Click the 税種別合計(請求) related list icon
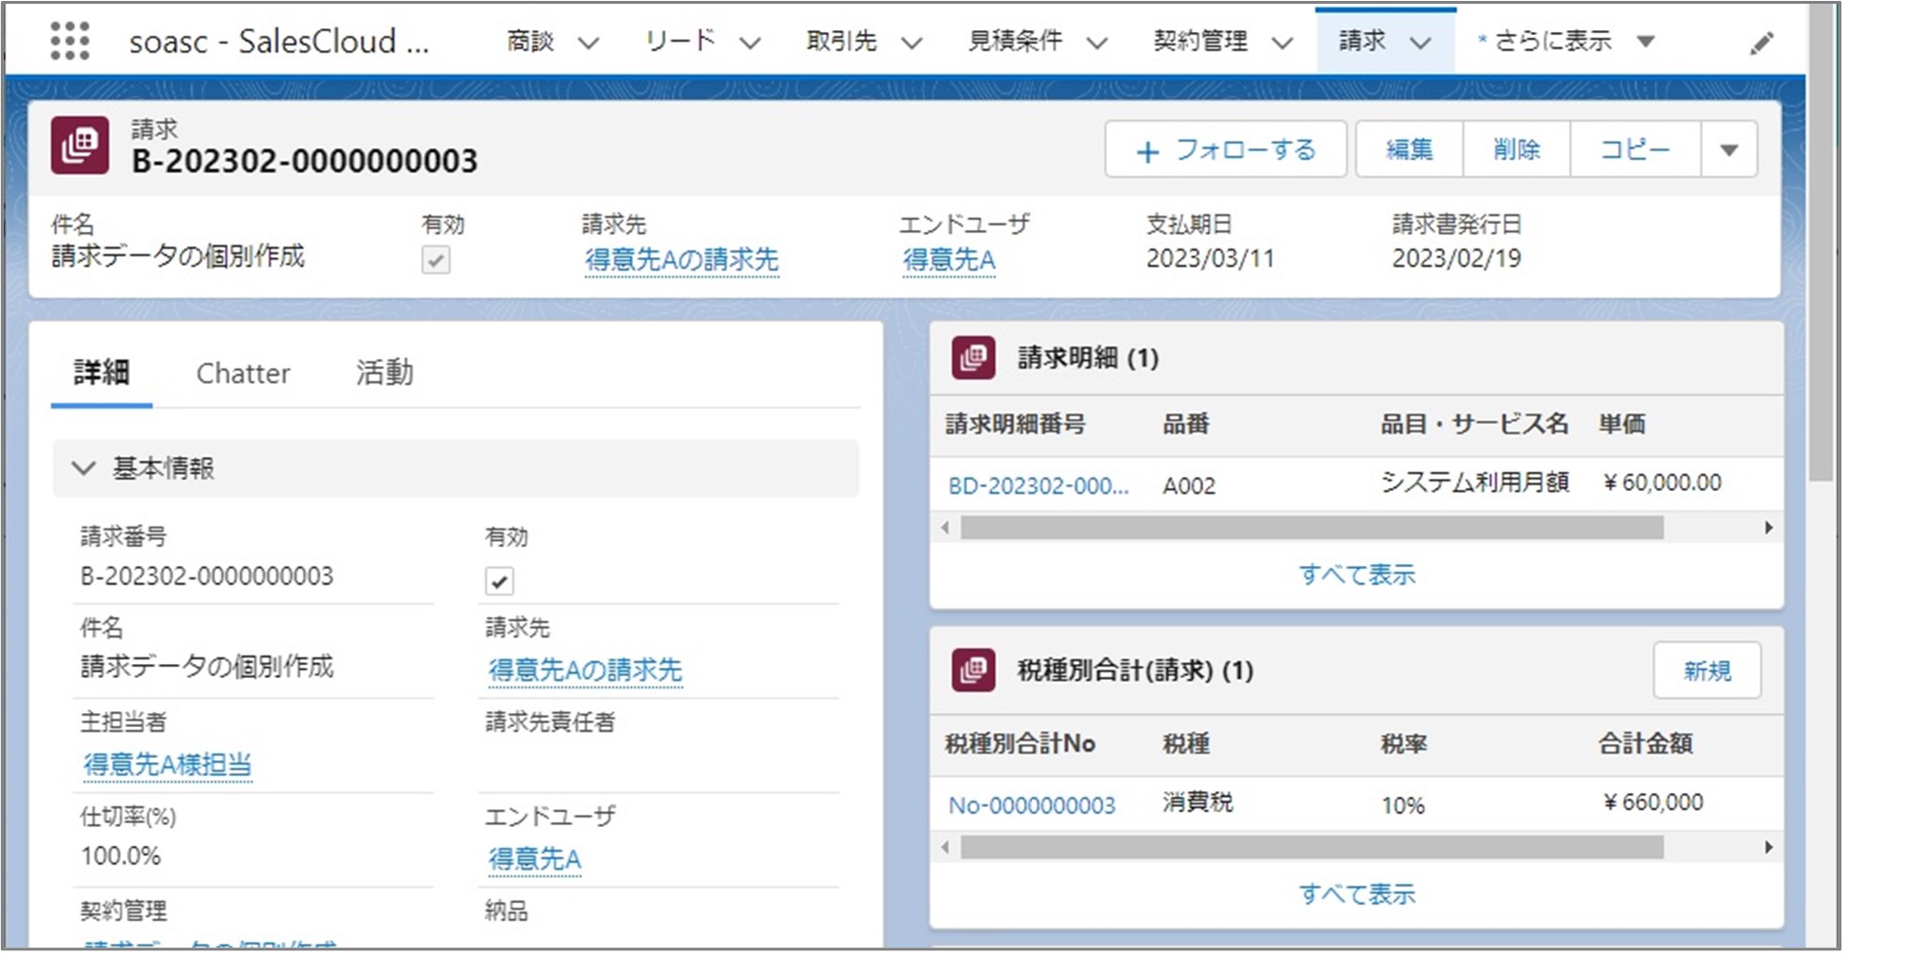1909x956 pixels. [973, 671]
